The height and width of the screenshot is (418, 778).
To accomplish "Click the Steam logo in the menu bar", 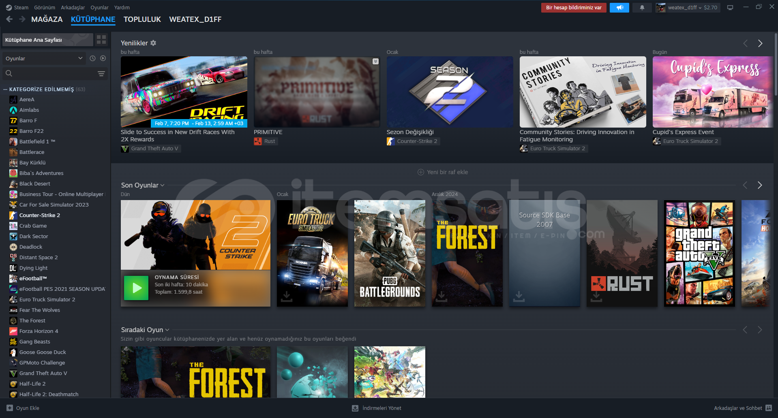I will [x=9, y=7].
